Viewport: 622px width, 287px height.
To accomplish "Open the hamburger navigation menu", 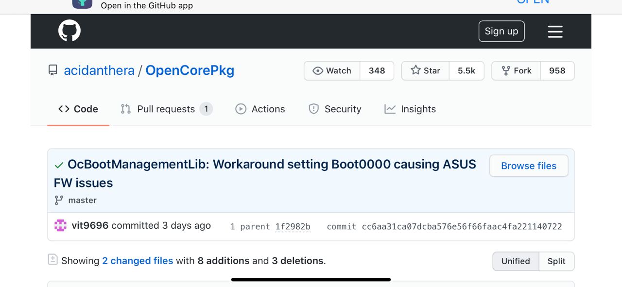I will [555, 32].
